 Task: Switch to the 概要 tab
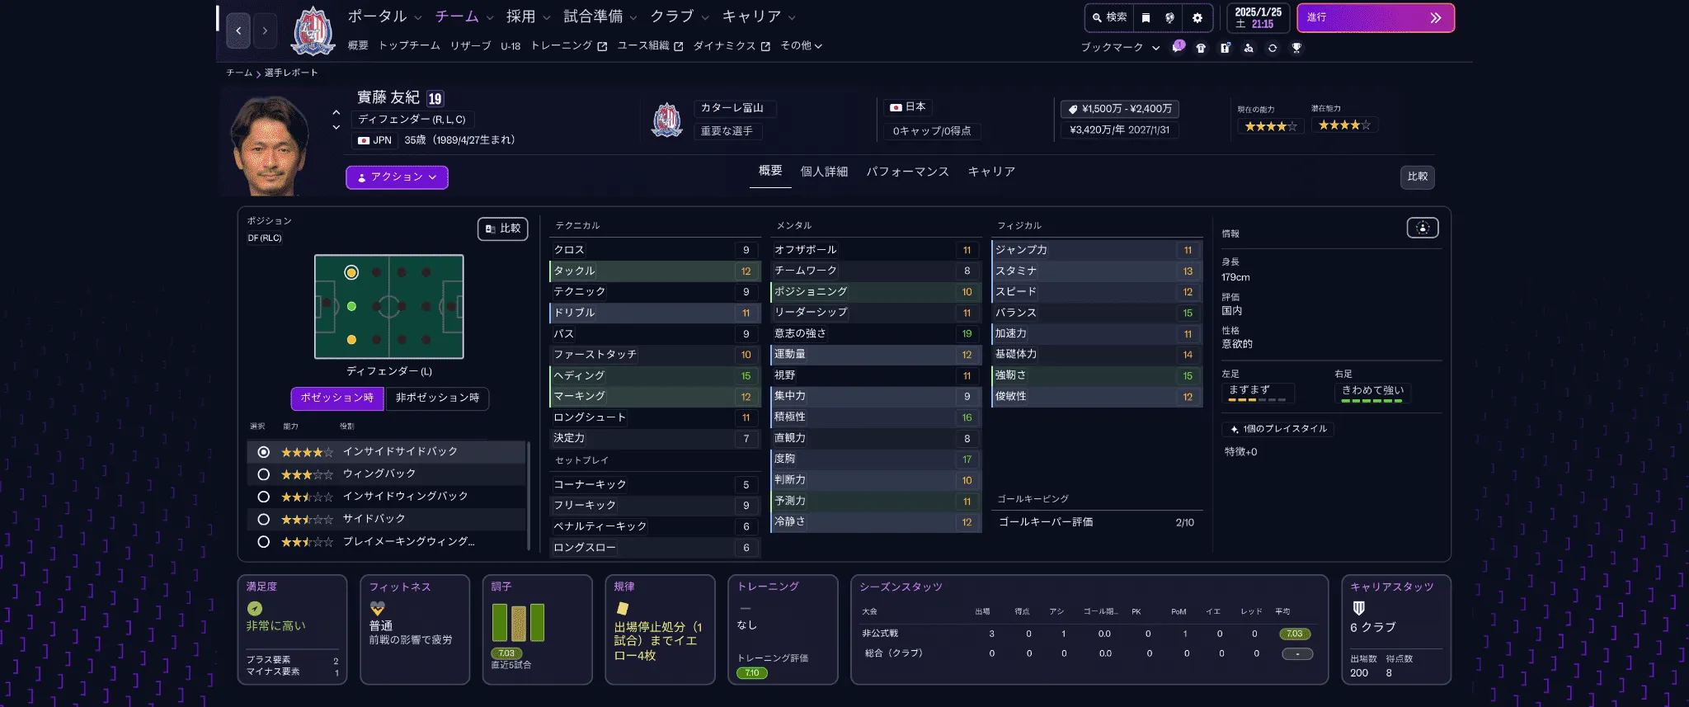770,171
